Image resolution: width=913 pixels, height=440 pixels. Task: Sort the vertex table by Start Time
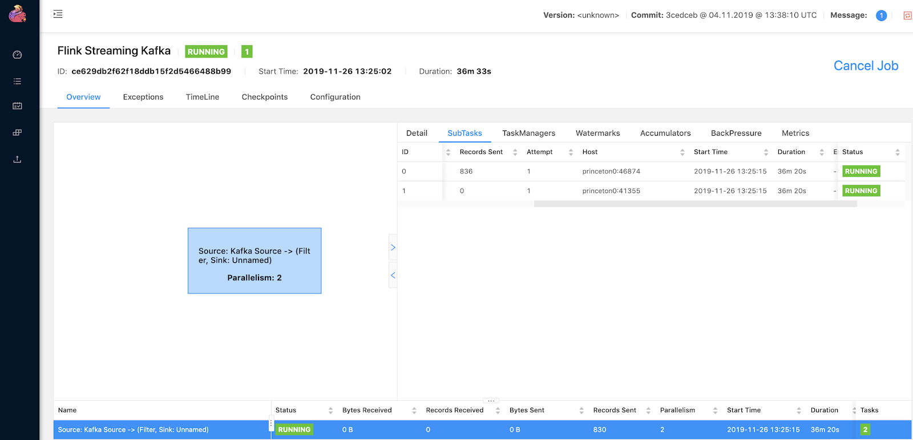pos(799,410)
